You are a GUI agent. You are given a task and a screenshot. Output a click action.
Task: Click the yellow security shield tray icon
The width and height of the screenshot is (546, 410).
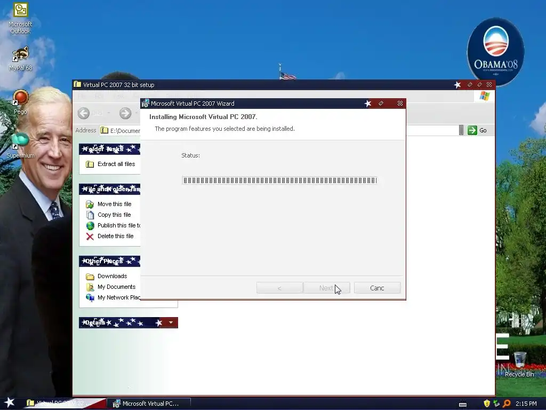[x=487, y=404]
